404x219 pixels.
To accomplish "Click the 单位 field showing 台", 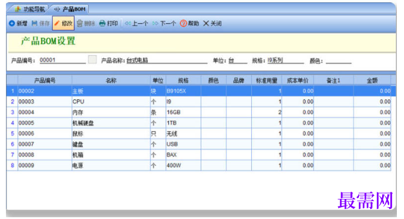I will coord(238,60).
